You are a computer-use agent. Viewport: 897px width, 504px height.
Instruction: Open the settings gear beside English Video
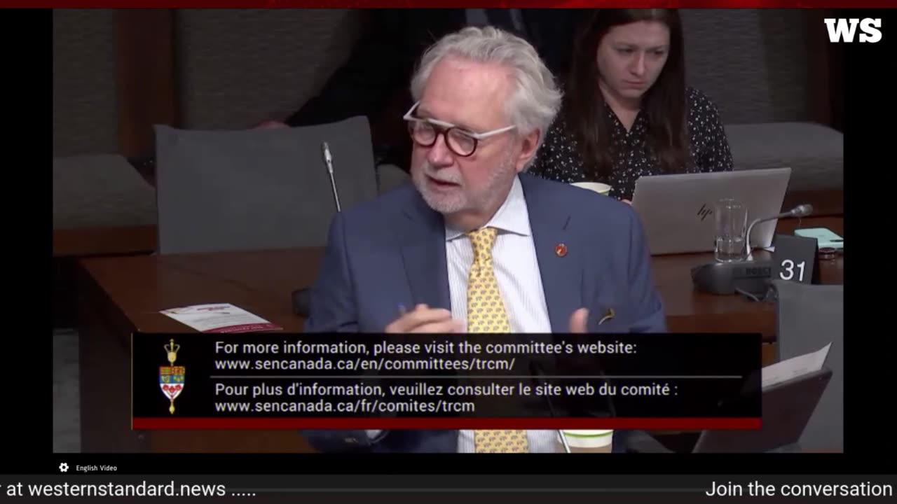(x=64, y=468)
